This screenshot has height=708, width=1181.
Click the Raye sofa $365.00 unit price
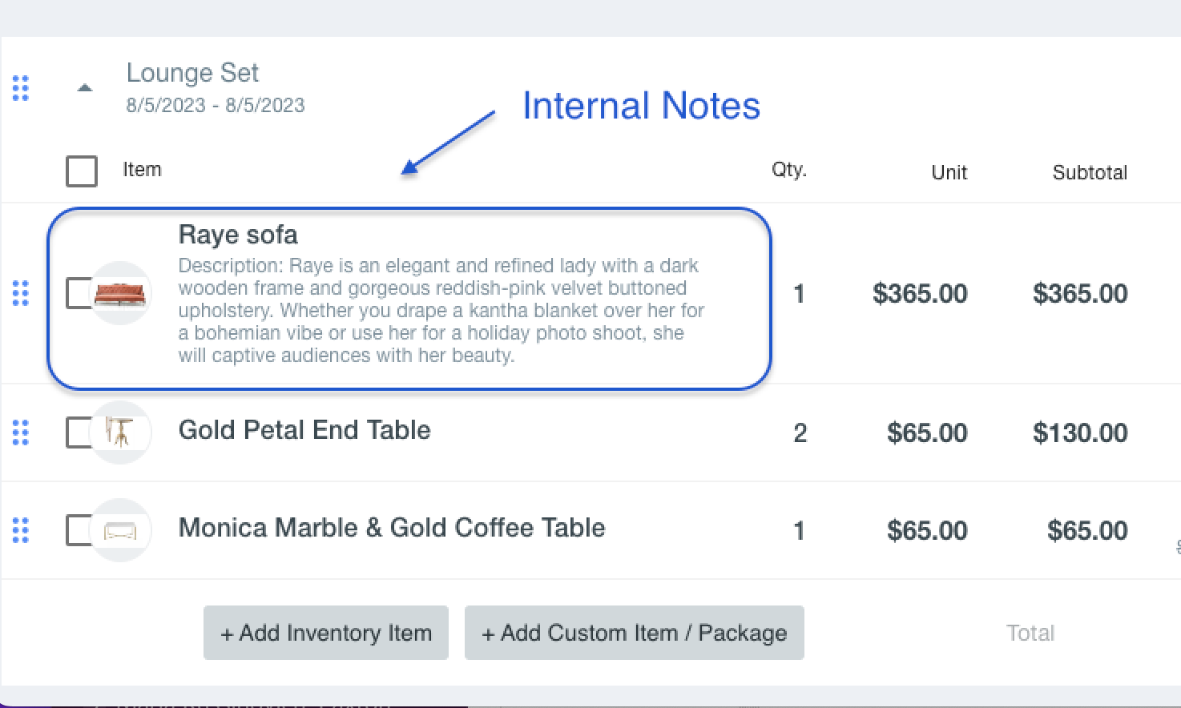(x=920, y=293)
